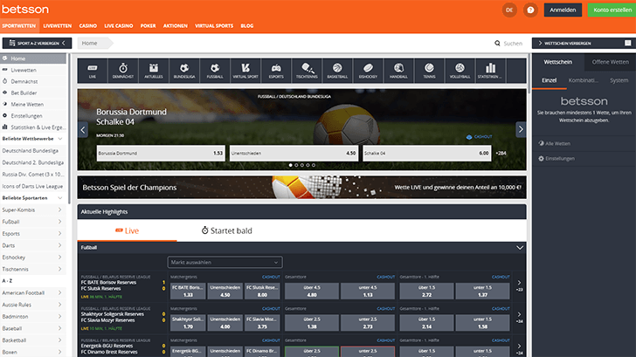Select über 4.5 odds 4.80
This screenshot has width=636, height=357.
(x=312, y=291)
